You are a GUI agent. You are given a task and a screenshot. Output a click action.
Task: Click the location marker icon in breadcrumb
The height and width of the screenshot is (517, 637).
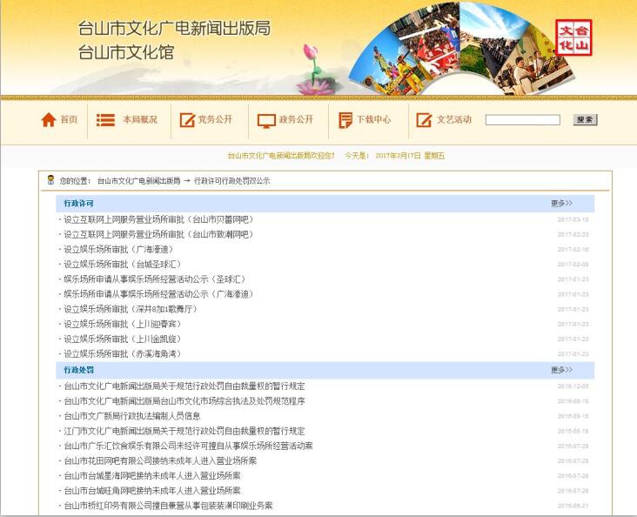(x=50, y=180)
